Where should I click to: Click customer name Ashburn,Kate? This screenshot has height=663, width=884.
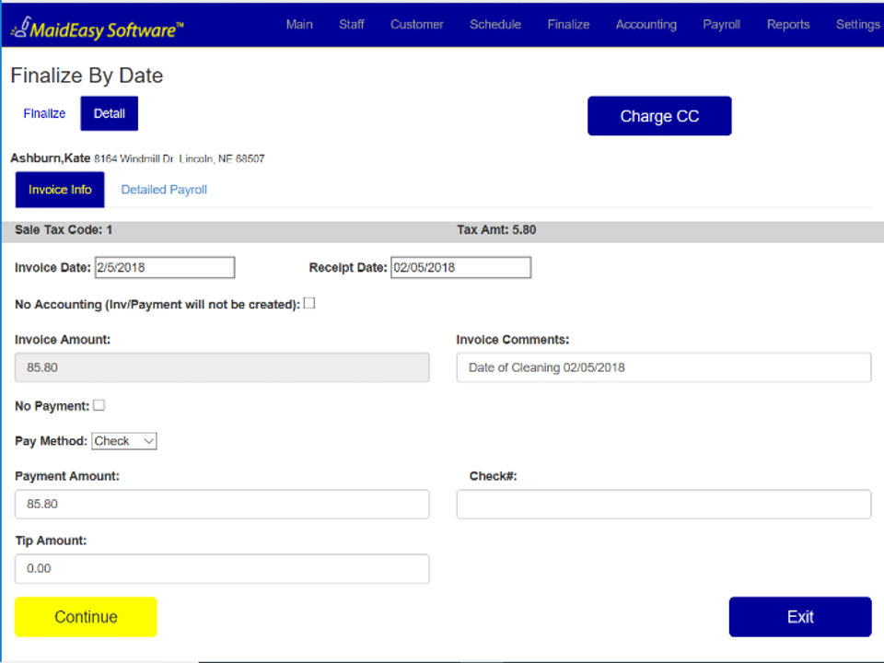pyautogui.click(x=50, y=157)
